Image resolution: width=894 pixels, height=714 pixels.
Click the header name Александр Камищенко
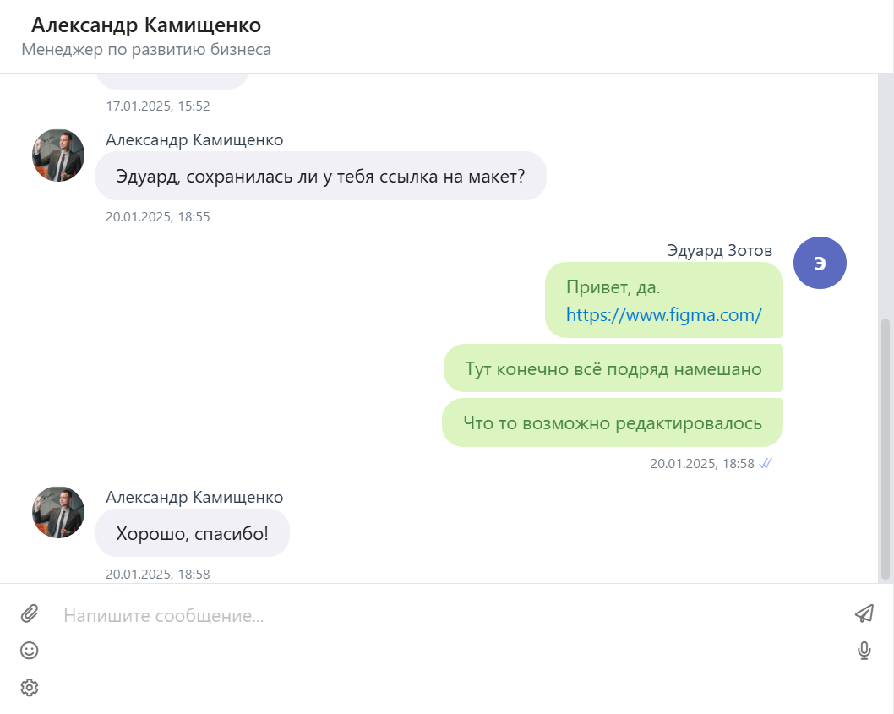tap(146, 25)
